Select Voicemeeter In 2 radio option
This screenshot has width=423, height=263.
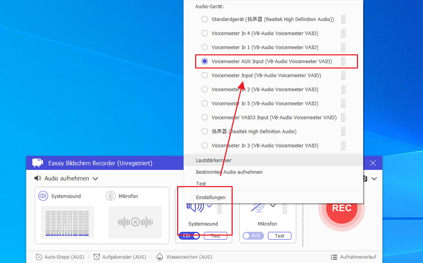205,89
